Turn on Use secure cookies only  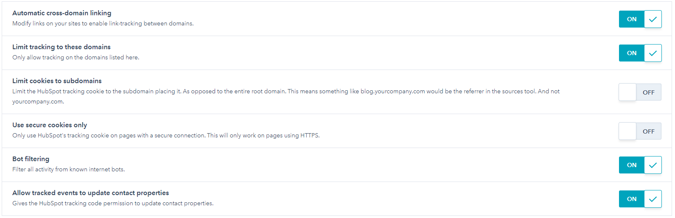coord(640,131)
